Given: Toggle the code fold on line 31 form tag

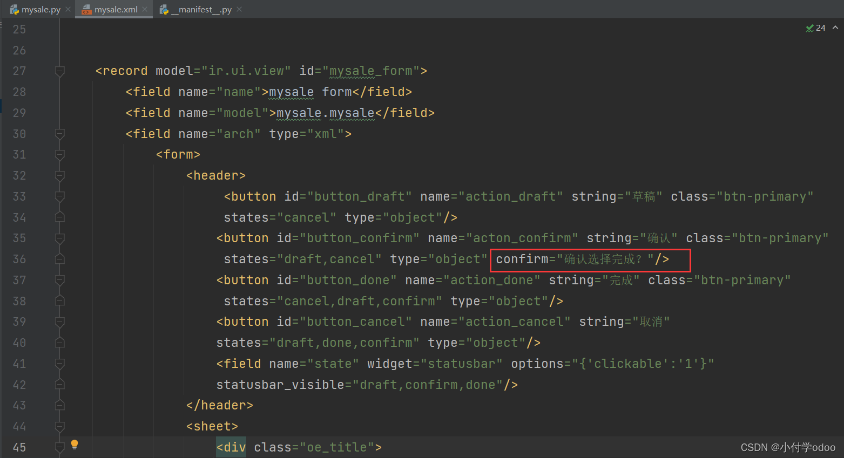Looking at the screenshot, I should click(x=60, y=154).
